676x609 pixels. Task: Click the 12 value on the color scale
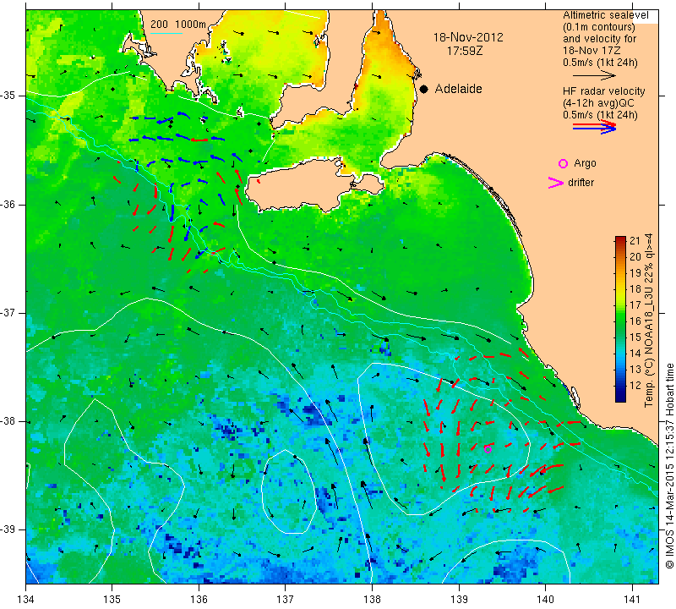[635, 386]
